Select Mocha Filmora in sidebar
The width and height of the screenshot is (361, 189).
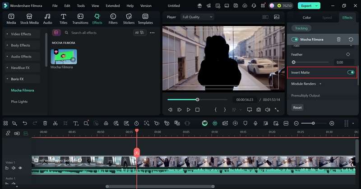click(23, 90)
